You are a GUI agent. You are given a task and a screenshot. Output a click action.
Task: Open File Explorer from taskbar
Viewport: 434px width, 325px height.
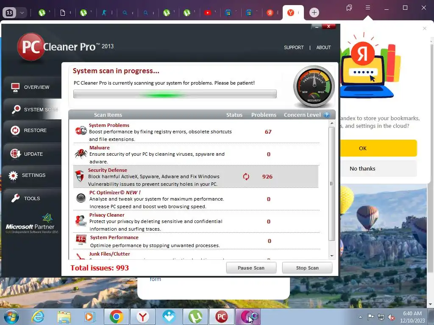click(x=64, y=317)
